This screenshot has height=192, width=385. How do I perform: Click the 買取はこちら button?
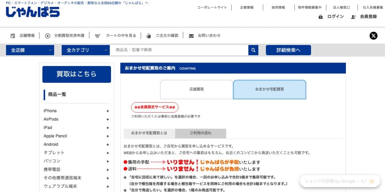[77, 74]
